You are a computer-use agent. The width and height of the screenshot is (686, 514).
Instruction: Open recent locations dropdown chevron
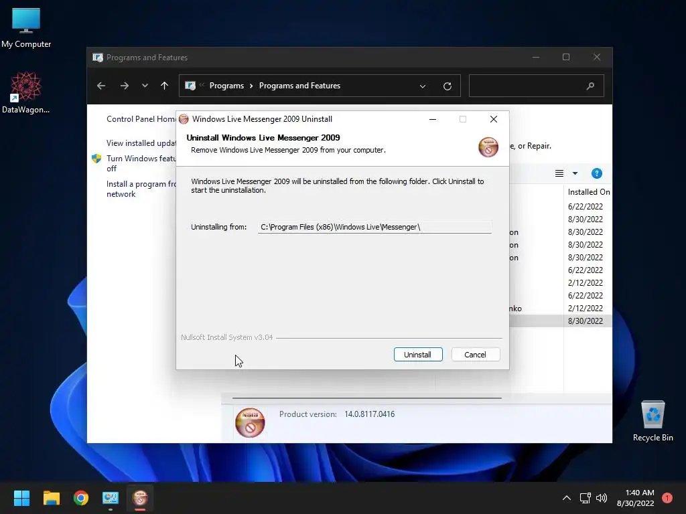(145, 86)
